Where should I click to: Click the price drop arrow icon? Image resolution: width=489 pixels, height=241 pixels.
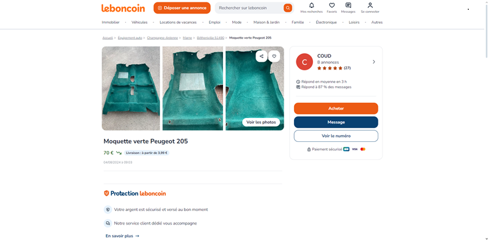click(x=119, y=153)
